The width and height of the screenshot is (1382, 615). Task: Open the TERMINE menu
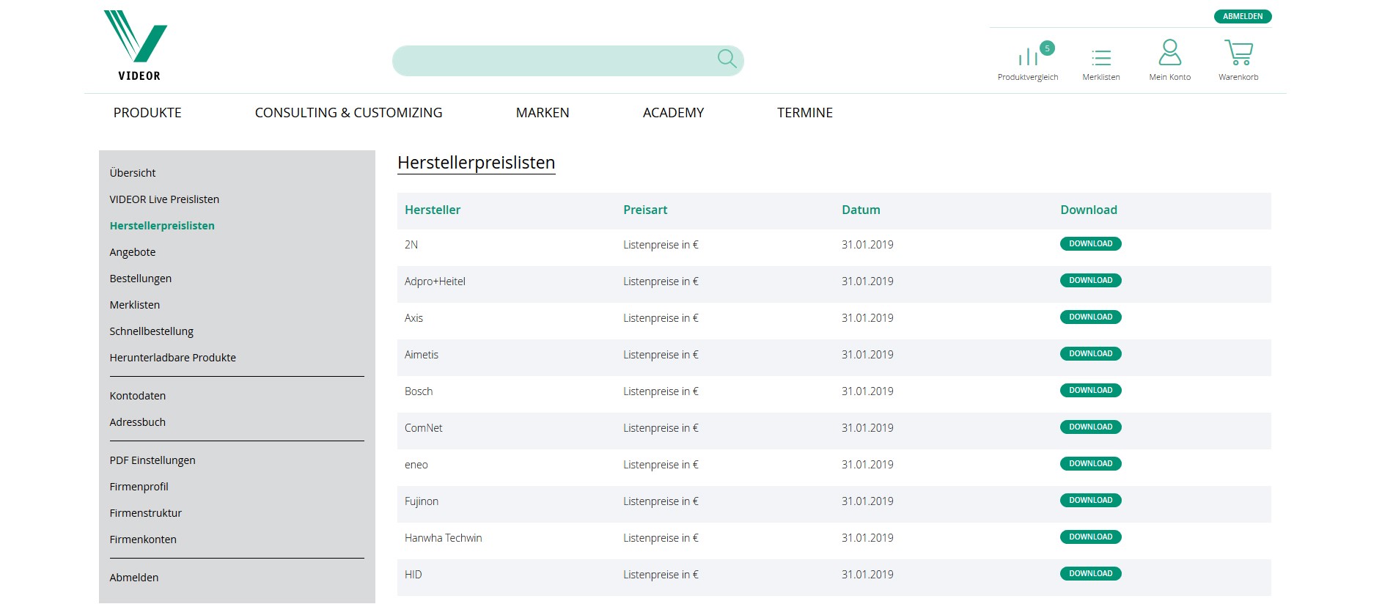click(805, 113)
